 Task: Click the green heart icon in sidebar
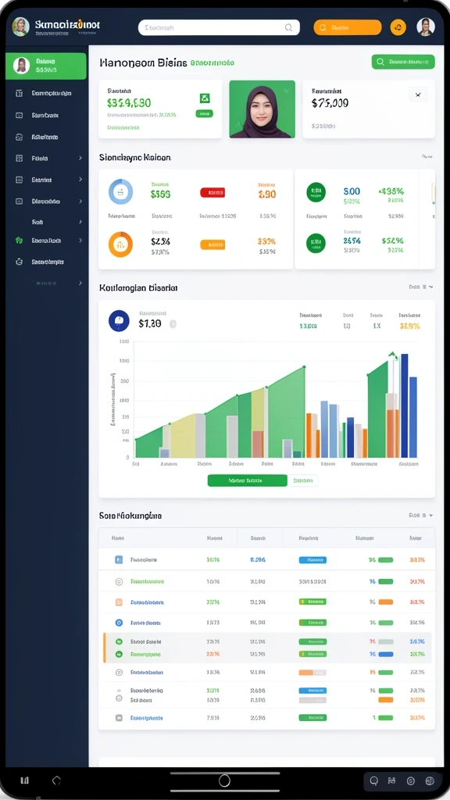click(x=19, y=241)
